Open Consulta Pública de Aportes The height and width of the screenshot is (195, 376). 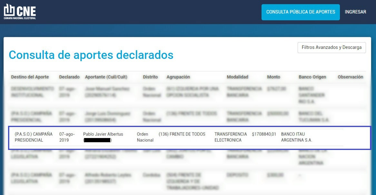(x=301, y=12)
